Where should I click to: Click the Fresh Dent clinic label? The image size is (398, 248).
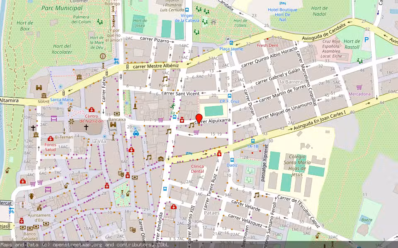pos(268,45)
